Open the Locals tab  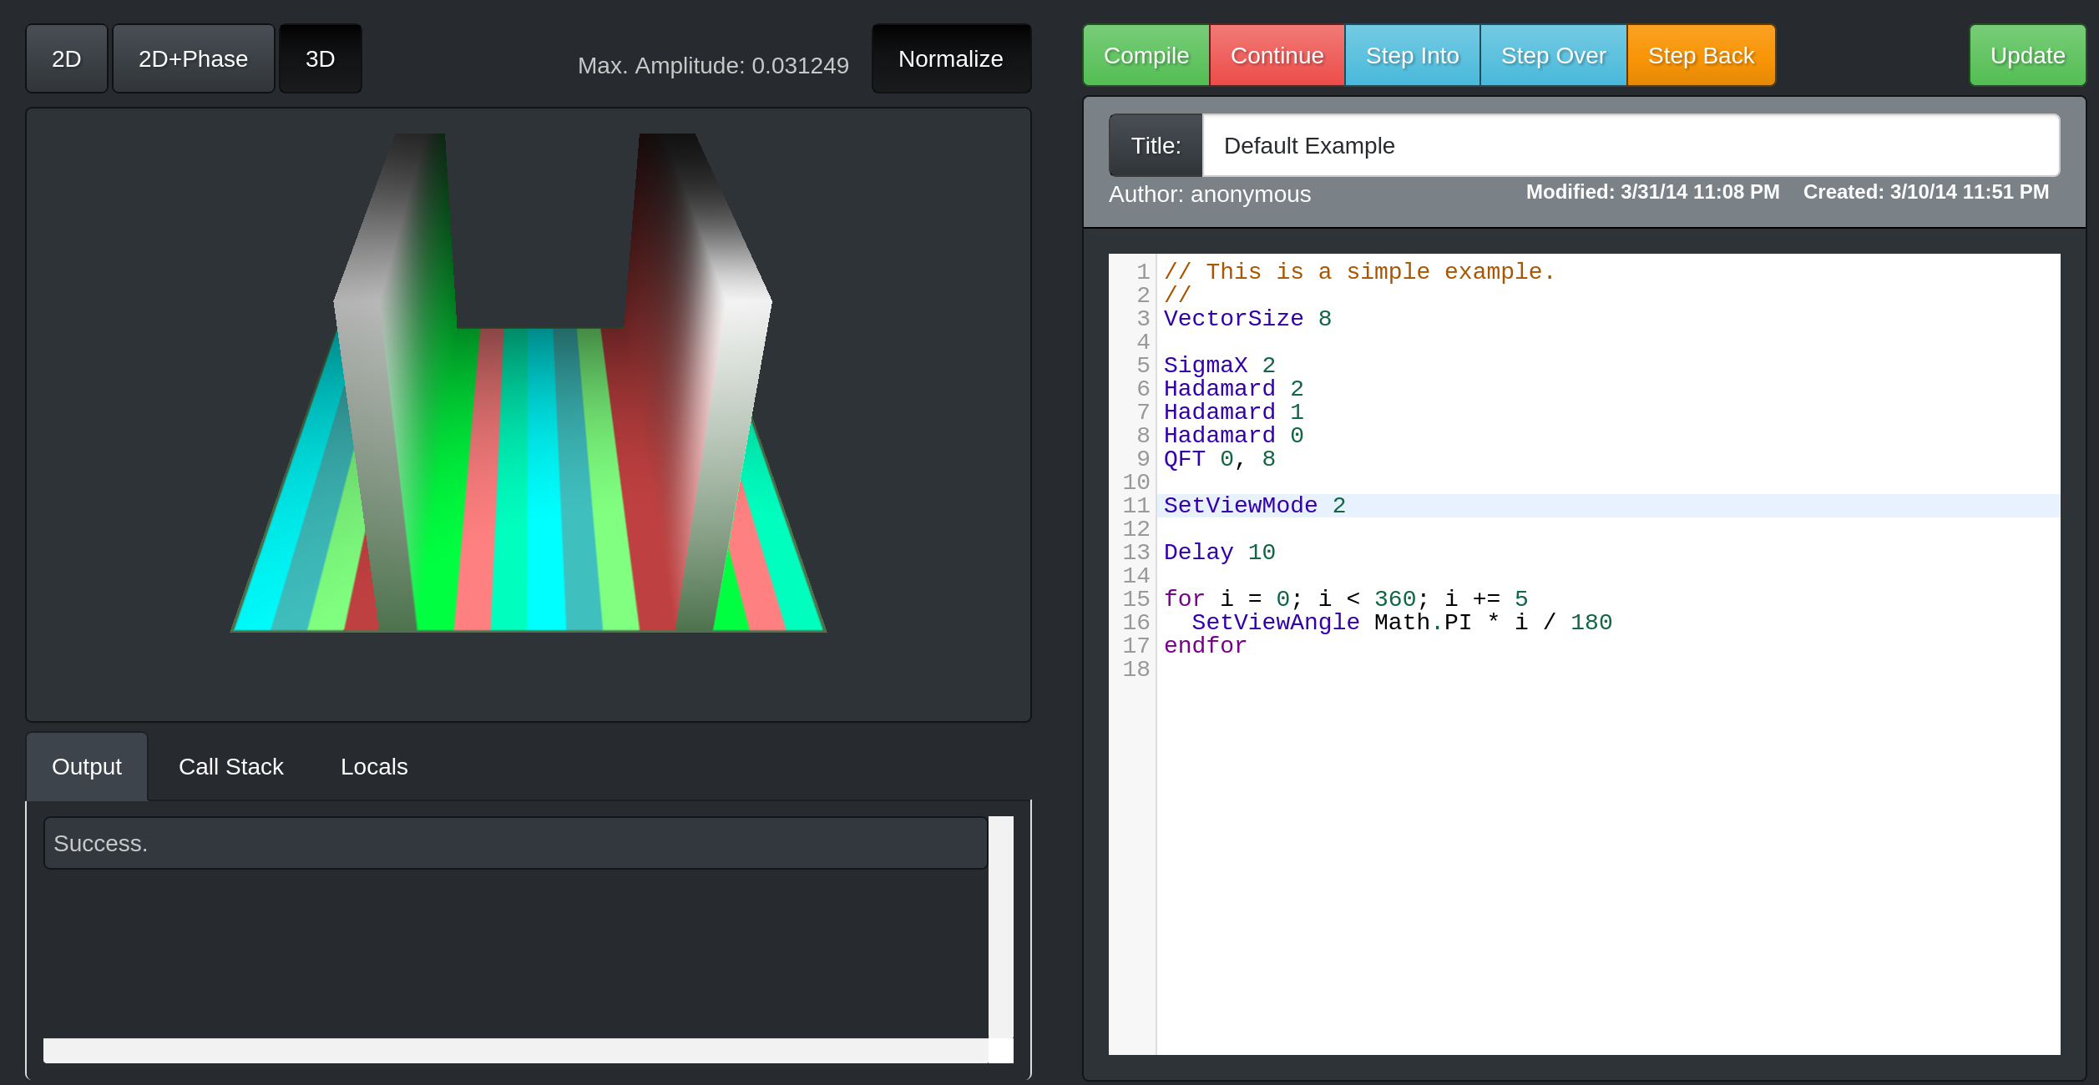click(374, 766)
